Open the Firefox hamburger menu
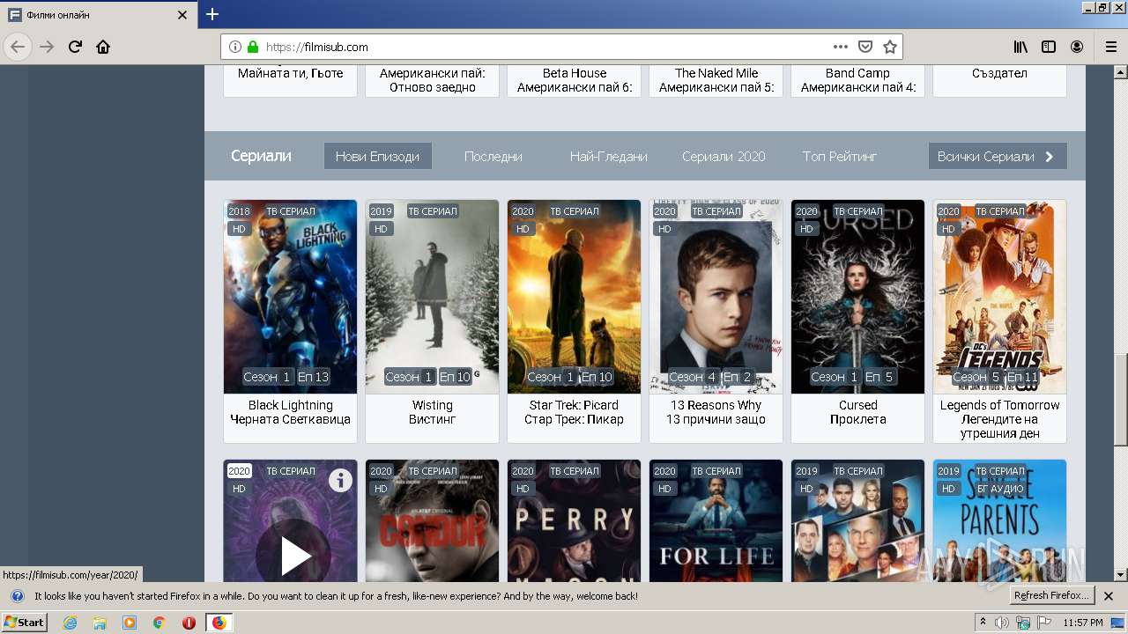This screenshot has width=1128, height=634. [1110, 47]
